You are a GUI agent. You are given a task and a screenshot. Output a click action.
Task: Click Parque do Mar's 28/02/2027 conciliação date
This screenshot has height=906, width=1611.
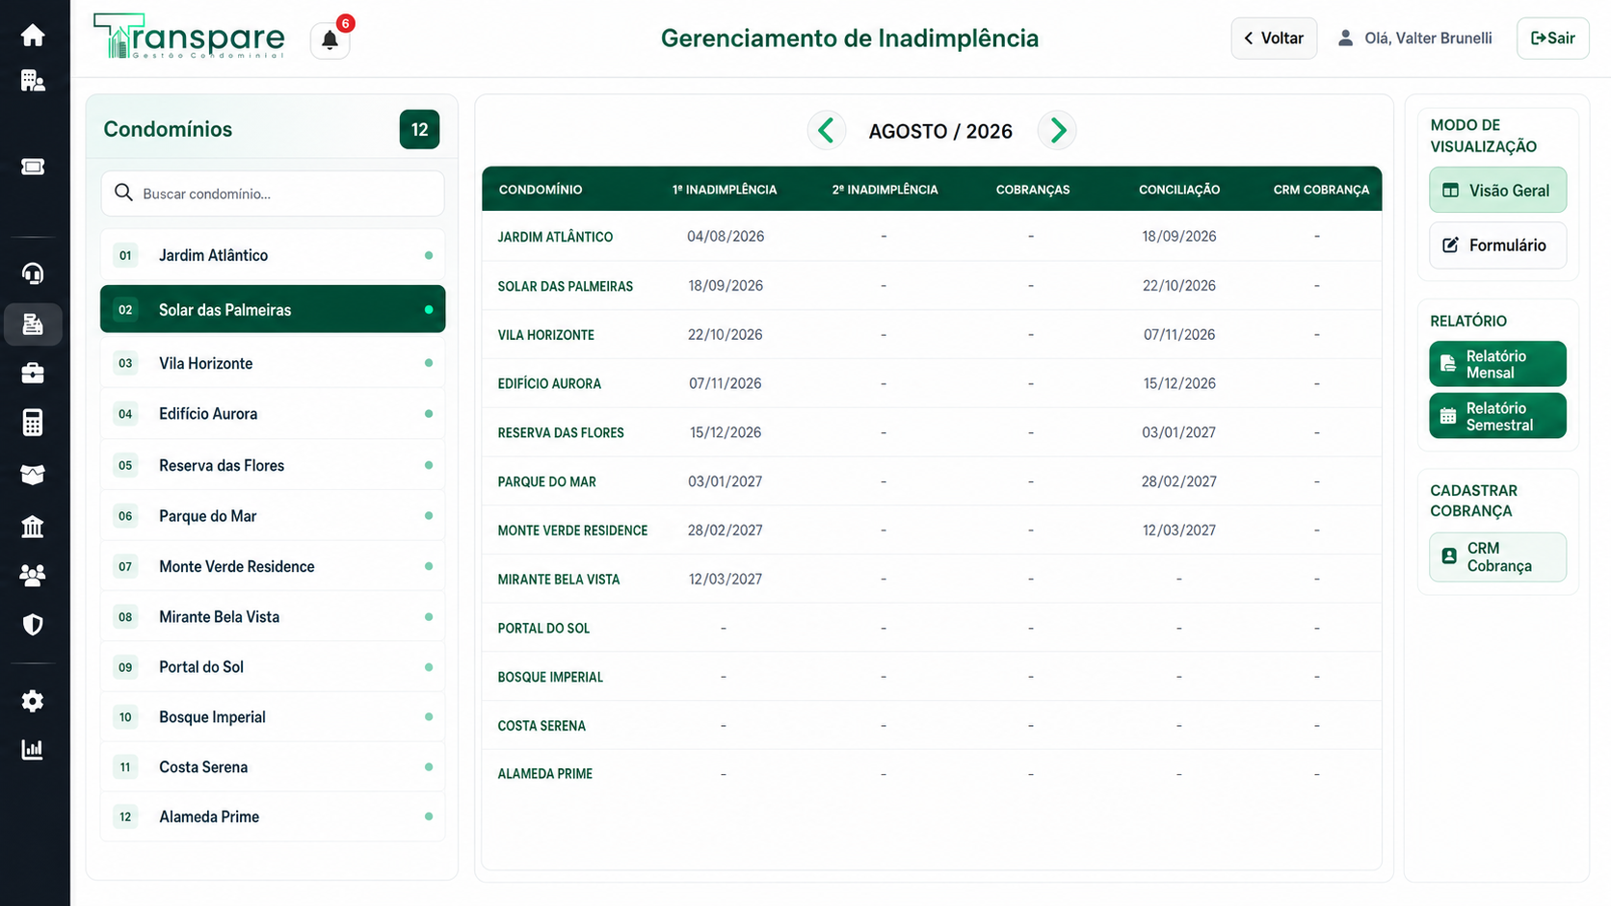point(1179,481)
